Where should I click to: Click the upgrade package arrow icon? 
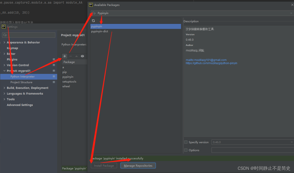click(x=76, y=56)
